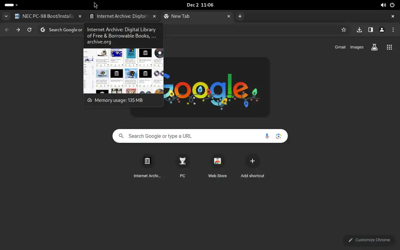Open the Internet Archive shortcut

coord(147,166)
